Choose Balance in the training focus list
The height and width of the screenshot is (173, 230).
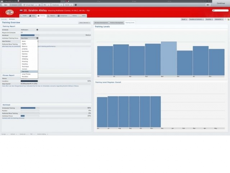29,46
